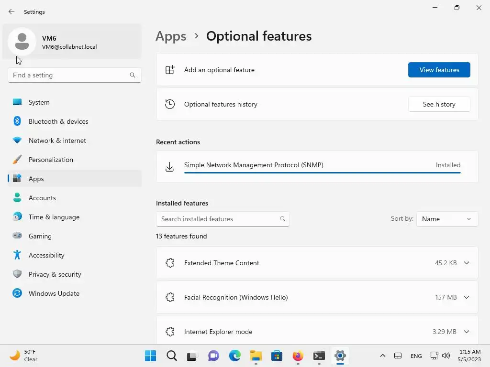Click the Search installed features field

pyautogui.click(x=218, y=219)
